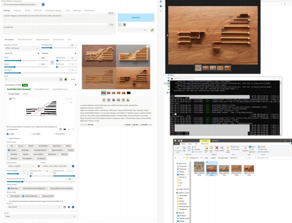Image resolution: width=292 pixels, height=223 pixels.
Task: Swap width and height values
Action: 52,62
